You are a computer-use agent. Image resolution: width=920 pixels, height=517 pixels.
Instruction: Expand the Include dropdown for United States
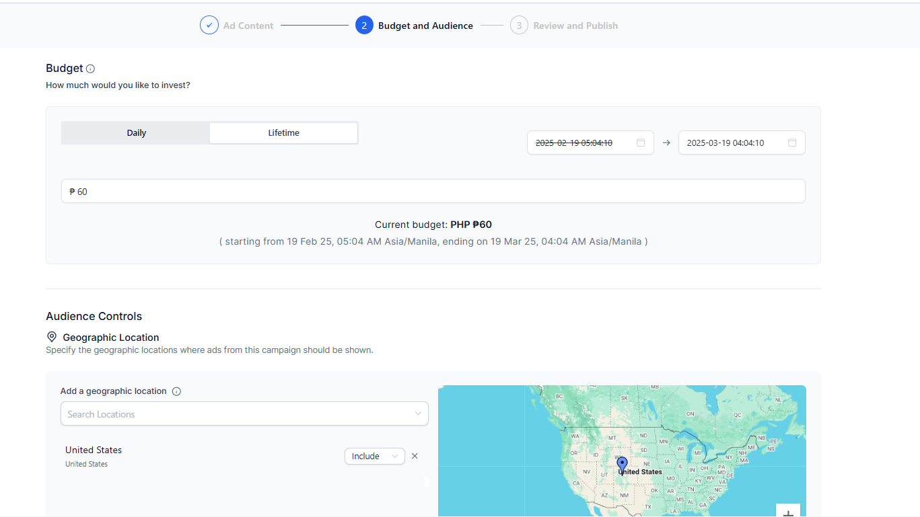point(375,456)
